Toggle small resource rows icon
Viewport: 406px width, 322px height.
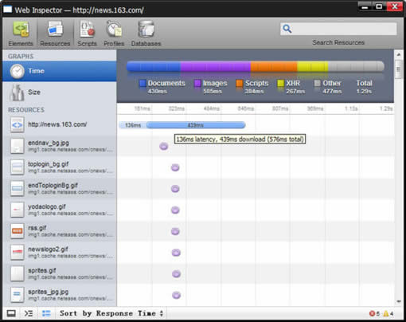(x=46, y=313)
